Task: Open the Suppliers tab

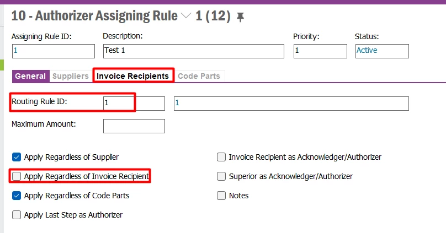Action: (71, 76)
